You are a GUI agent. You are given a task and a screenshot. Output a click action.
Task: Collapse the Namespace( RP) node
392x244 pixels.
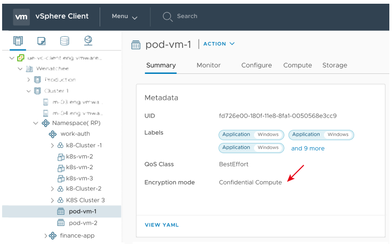coord(36,123)
